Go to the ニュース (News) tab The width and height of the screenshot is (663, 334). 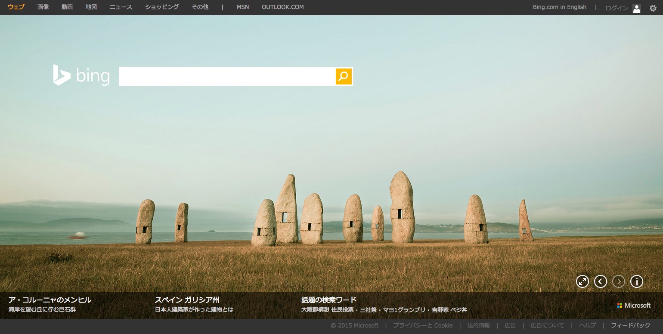[121, 7]
